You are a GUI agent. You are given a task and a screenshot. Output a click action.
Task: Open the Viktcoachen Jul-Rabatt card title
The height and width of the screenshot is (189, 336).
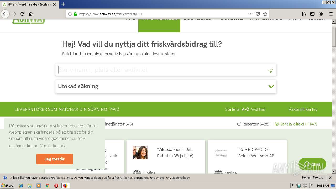pos(176,153)
